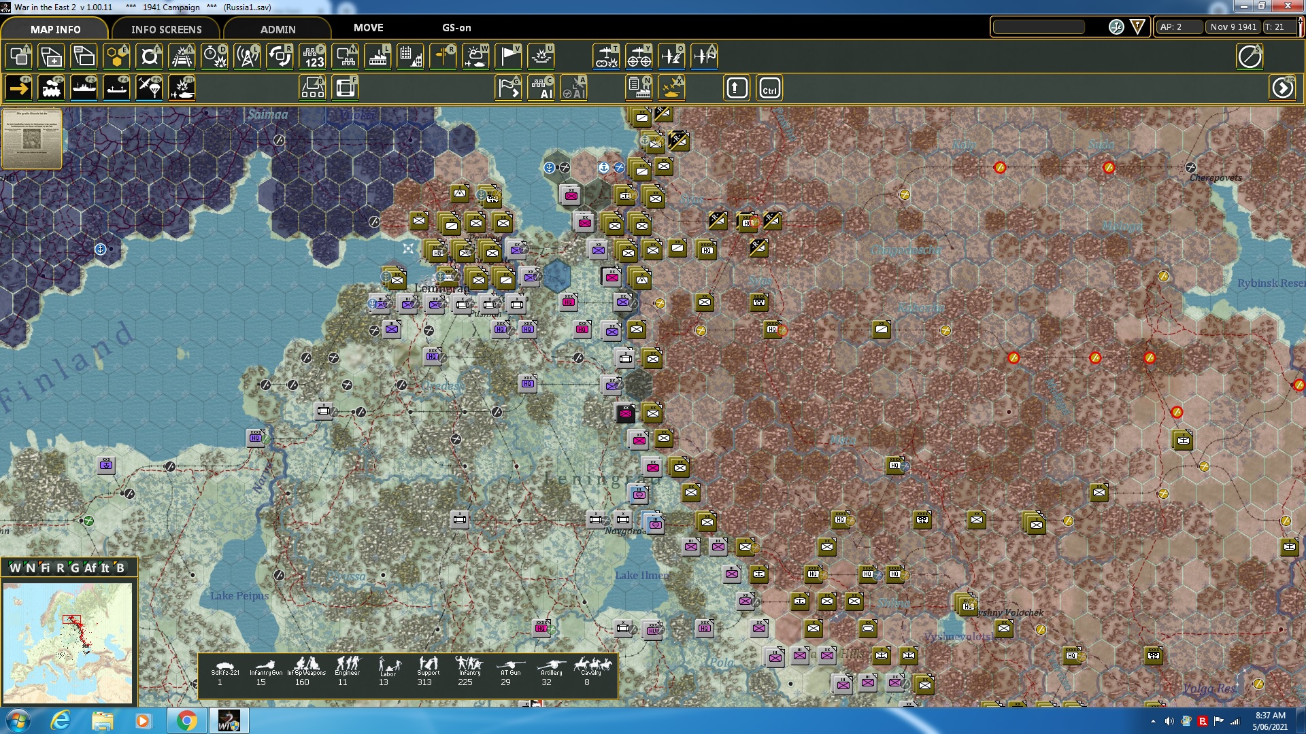The width and height of the screenshot is (1306, 734).
Task: Expand the stack-plus unit display icon
Action: [51, 56]
